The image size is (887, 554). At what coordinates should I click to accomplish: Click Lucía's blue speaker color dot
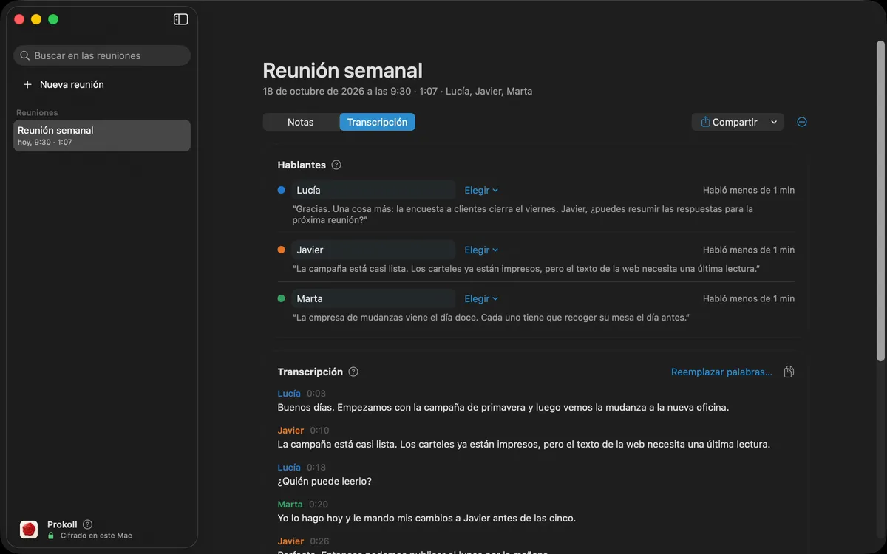(281, 190)
